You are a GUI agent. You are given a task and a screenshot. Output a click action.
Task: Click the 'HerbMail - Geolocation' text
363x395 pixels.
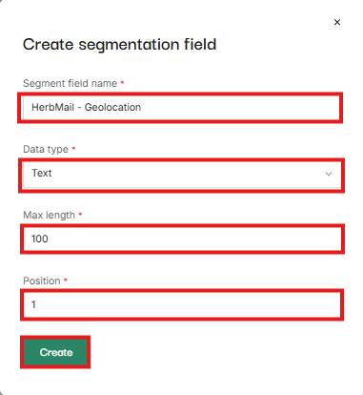tap(86, 107)
